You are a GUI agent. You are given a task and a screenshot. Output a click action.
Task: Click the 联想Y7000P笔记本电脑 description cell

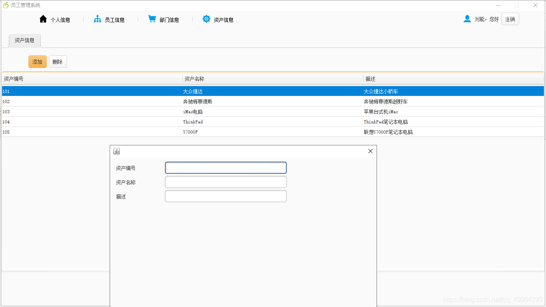[453, 132]
